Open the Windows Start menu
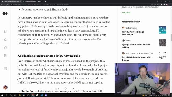This screenshot has height=97, width=172. 2,95
